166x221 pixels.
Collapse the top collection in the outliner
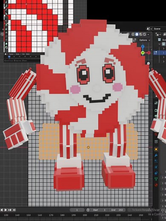160,44
